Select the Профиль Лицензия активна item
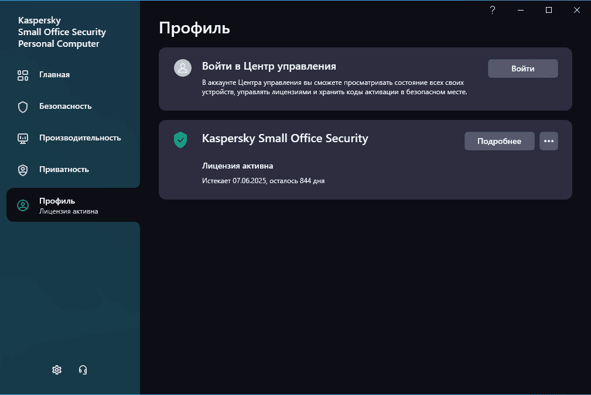This screenshot has width=591, height=395. (73, 205)
